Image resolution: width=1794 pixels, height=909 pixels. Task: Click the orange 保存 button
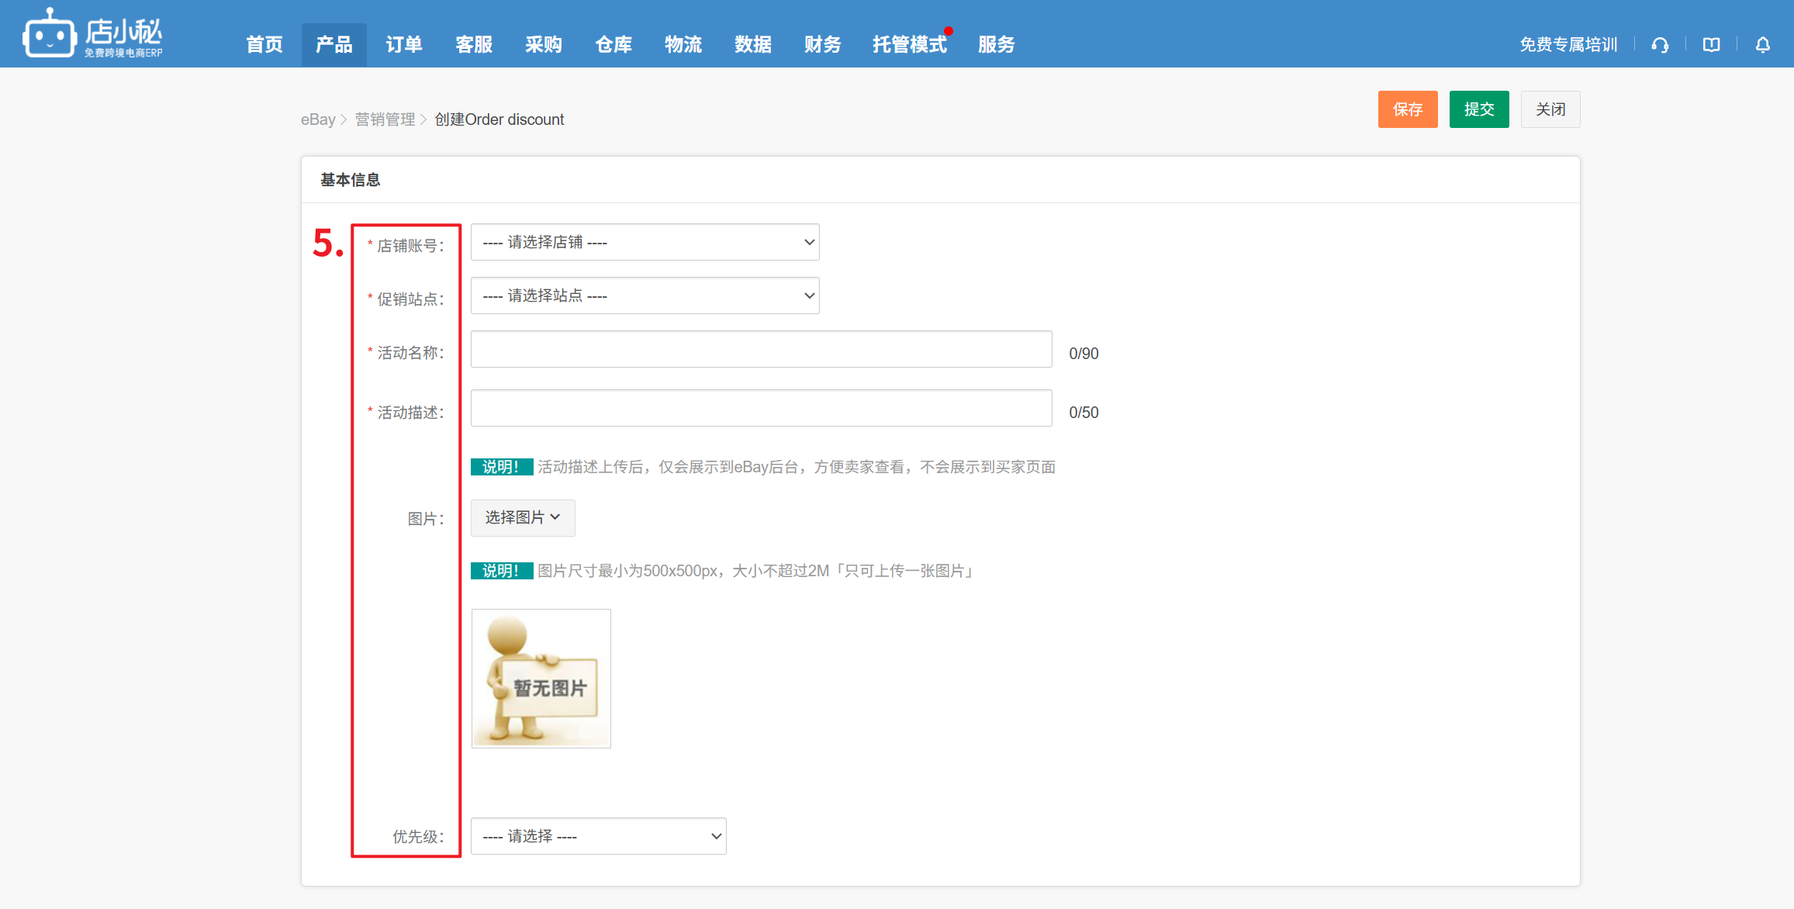click(x=1407, y=109)
